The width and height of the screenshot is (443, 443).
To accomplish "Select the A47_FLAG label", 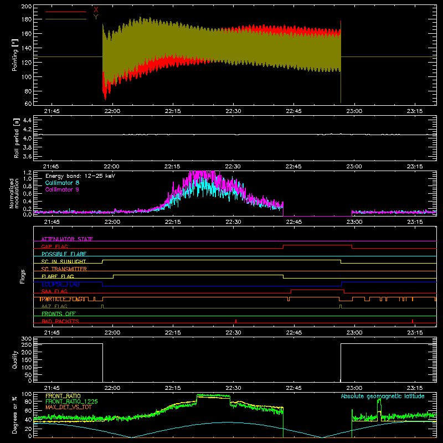I will [x=54, y=306].
